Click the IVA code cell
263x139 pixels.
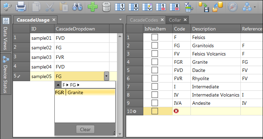click(x=182, y=103)
